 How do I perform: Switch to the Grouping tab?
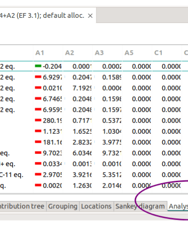[63, 206]
